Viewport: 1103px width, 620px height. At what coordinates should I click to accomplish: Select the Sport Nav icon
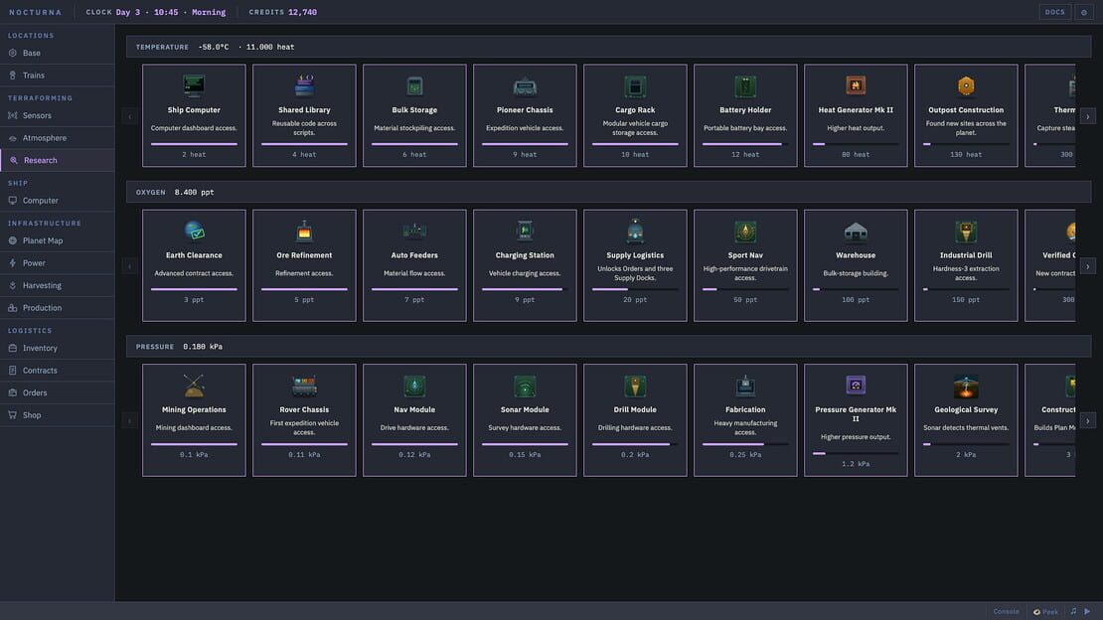[x=745, y=231]
